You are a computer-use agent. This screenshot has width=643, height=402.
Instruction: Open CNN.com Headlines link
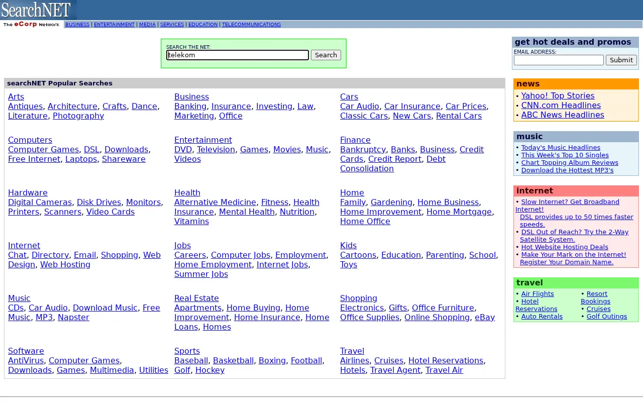[561, 106]
